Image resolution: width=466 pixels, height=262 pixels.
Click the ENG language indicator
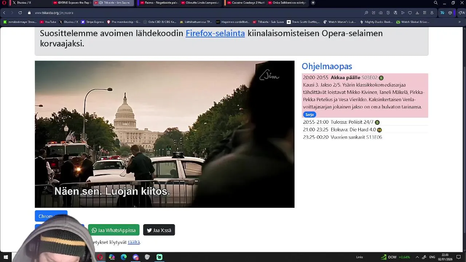[432, 257]
